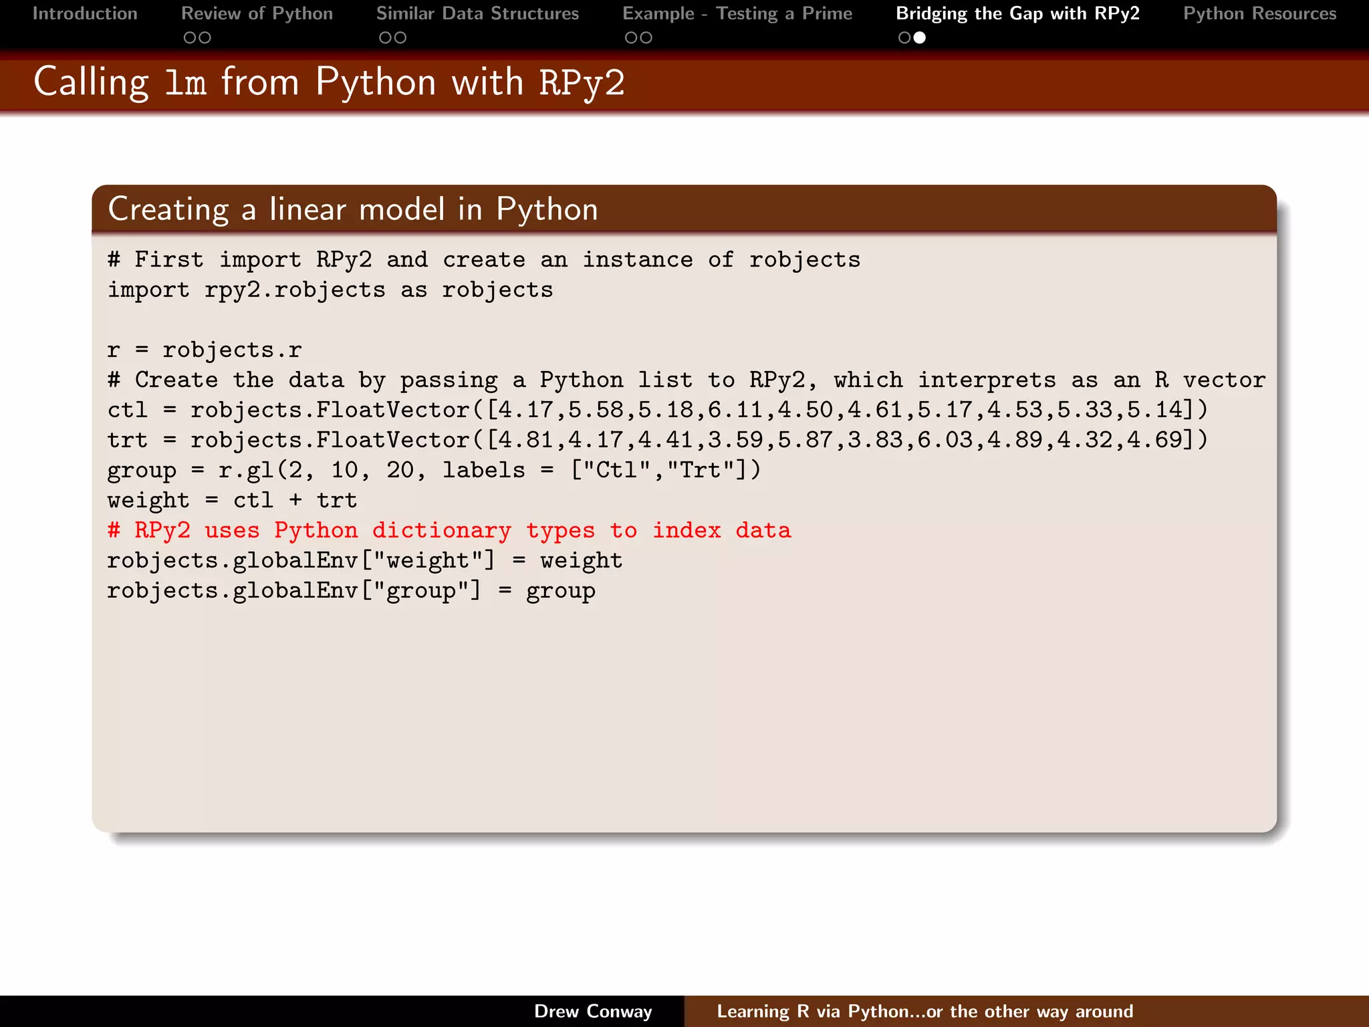Click filled current-slide dot under Bridging the Gap
Viewport: 1369px width, 1027px height.
click(x=920, y=38)
